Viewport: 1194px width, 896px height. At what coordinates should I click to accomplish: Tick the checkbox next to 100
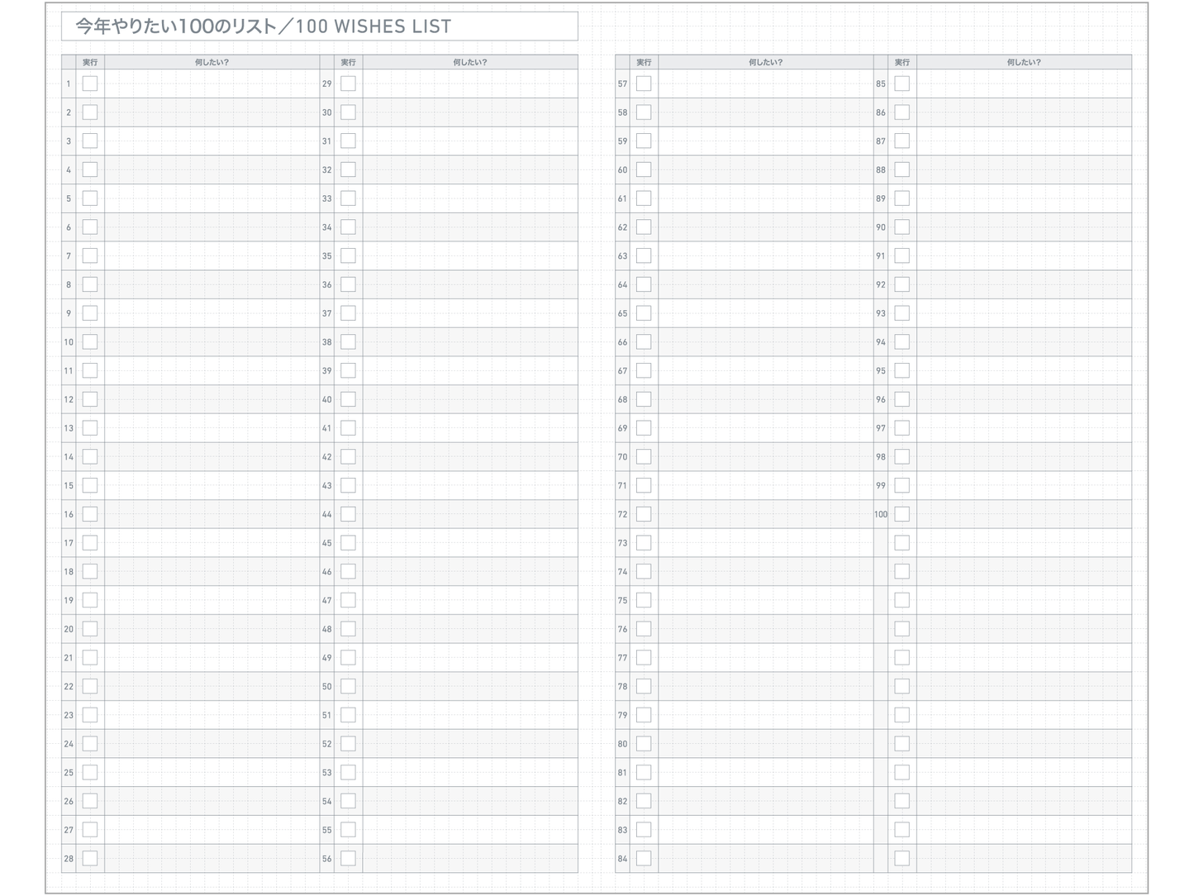tap(901, 514)
